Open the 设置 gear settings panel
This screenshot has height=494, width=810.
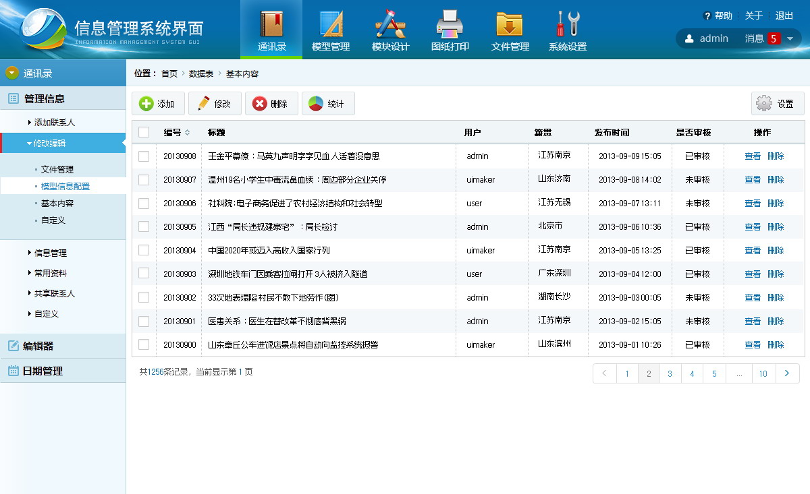(x=777, y=103)
